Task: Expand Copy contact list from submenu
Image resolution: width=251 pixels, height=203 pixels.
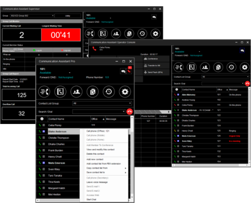Action: pyautogui.click(x=126, y=168)
